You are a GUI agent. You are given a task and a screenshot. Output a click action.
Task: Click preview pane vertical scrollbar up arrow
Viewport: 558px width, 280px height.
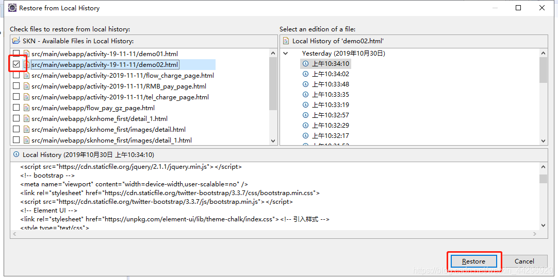click(x=543, y=167)
